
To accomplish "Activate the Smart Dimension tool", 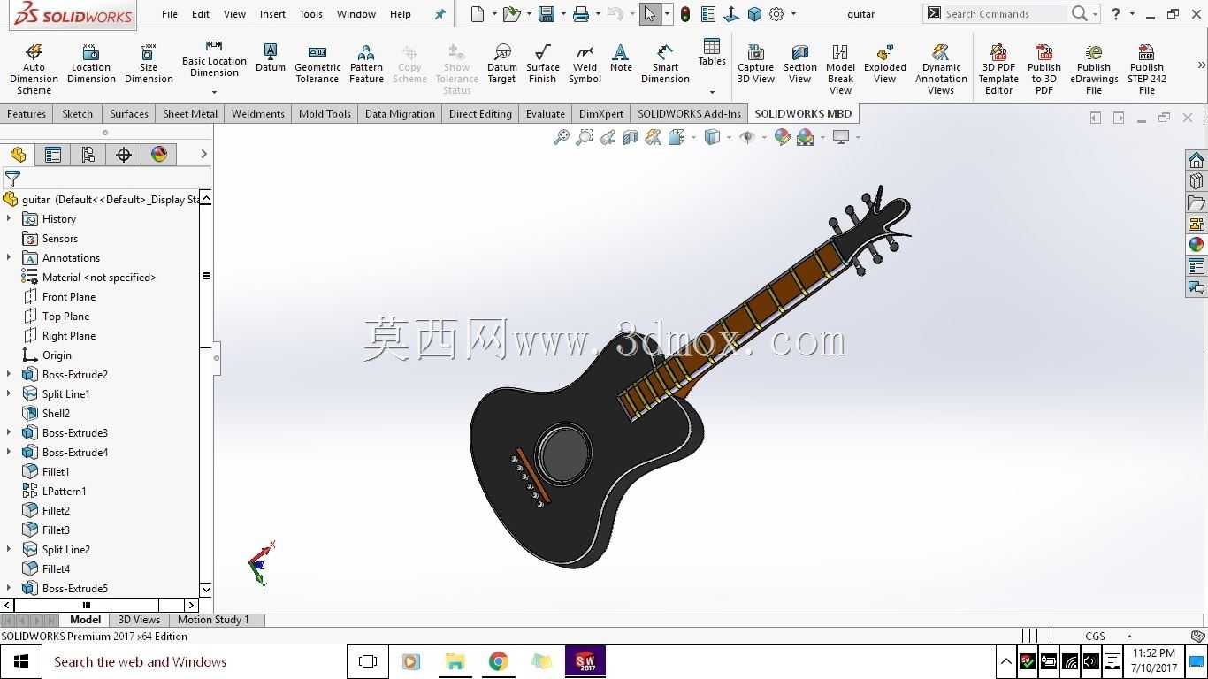I will (665, 64).
